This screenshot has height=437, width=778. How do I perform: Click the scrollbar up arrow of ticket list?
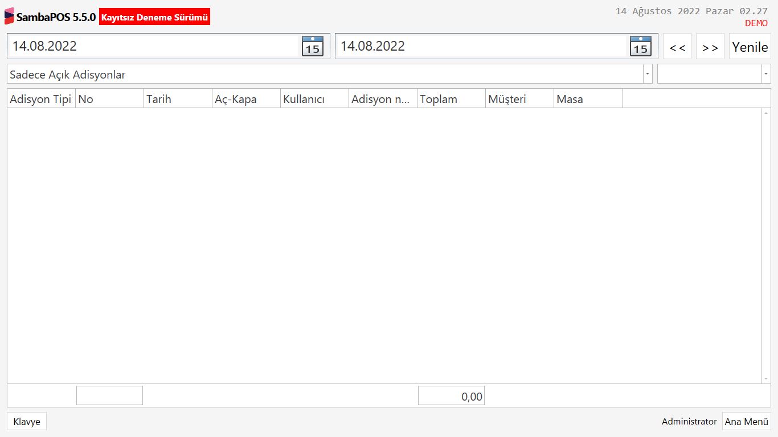(766, 113)
